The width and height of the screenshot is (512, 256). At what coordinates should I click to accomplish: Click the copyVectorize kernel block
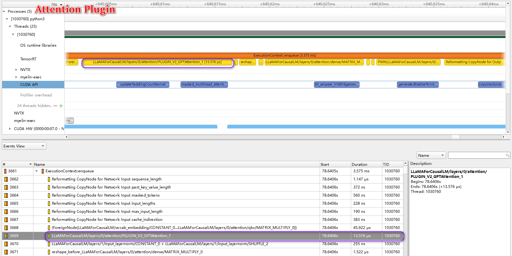[492, 85]
